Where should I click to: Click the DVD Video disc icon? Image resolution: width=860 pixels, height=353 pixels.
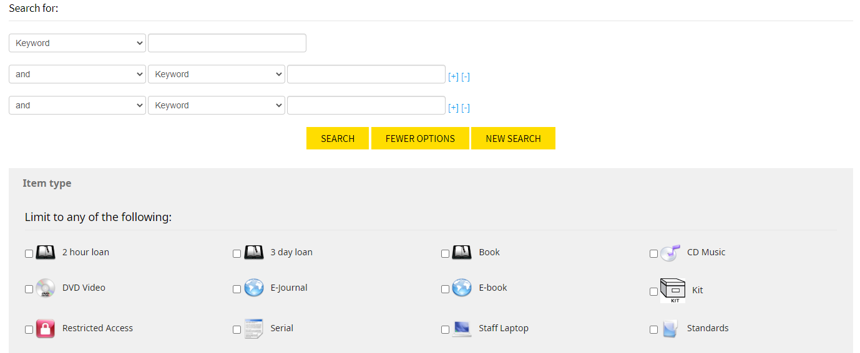click(x=46, y=288)
